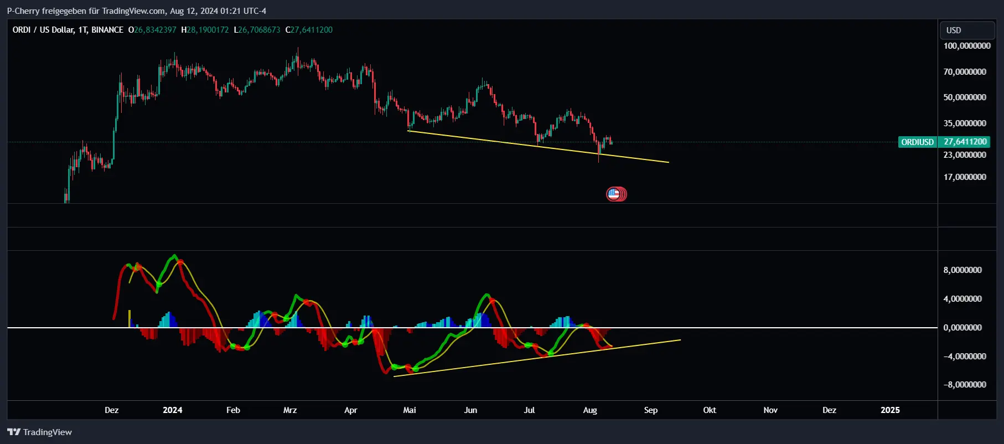
Task: Select the rising yellow trendline under the oscillator
Action: click(537, 358)
